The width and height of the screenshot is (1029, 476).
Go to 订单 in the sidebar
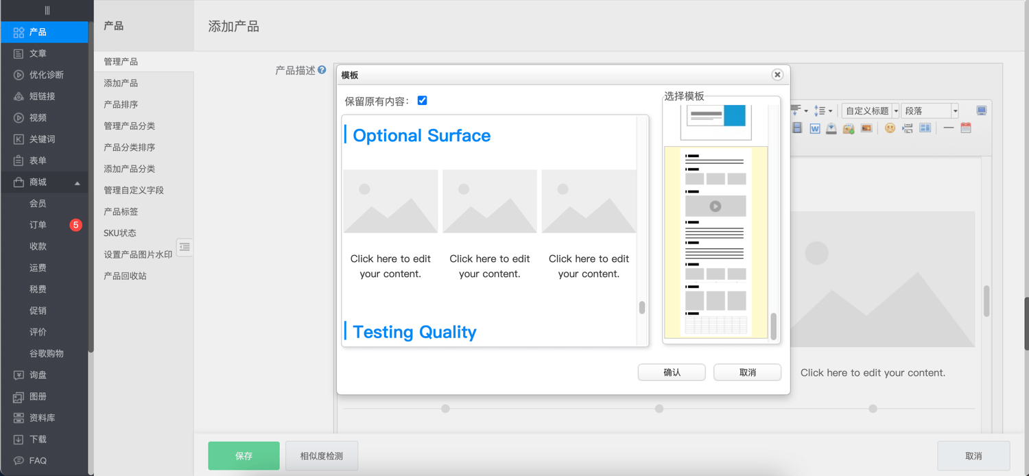[x=38, y=225]
